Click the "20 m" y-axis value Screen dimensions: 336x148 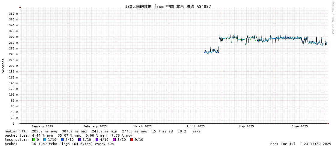pos(14,118)
